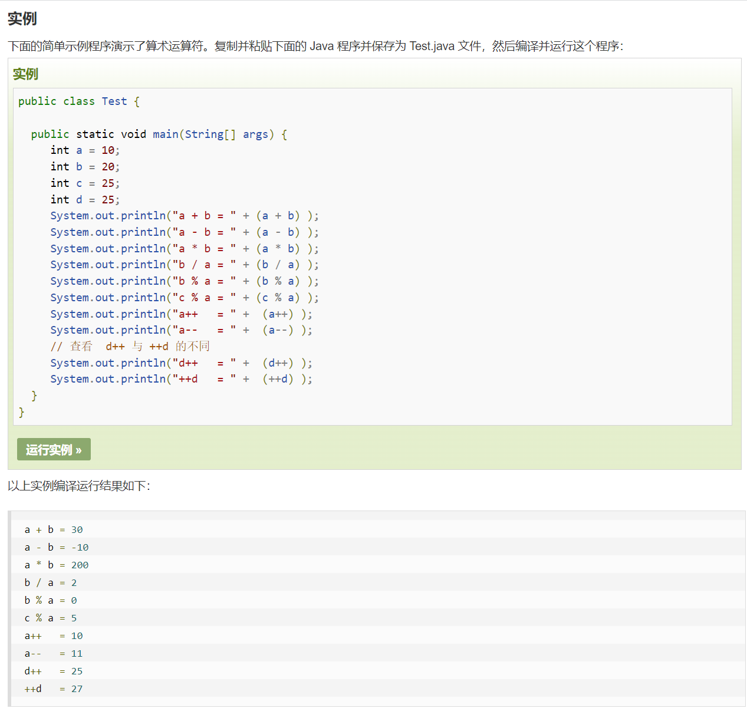Click the main(String[] args) method line
Screen dimensions: 747x708
tap(159, 134)
